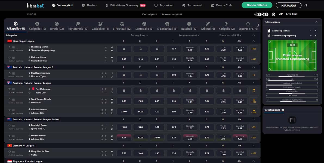Open the Money Line market dropdown
The image size is (324, 163).
pyautogui.click(x=140, y=35)
